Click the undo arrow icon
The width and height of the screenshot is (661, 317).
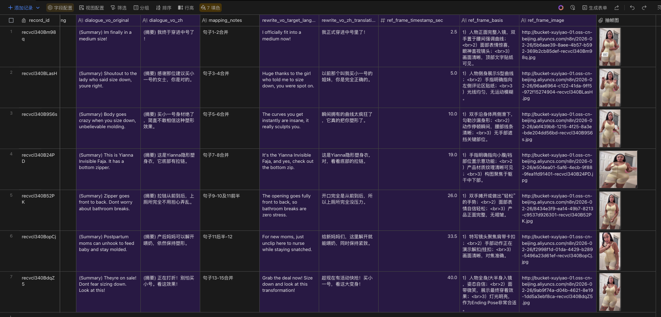coord(632,8)
